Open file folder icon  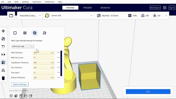(x=11, y=15)
